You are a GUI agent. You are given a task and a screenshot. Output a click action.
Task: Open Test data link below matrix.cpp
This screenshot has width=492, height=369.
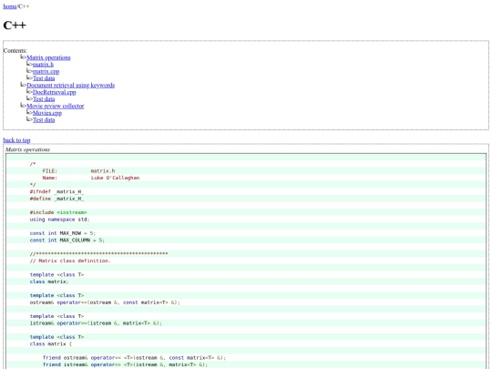44,78
